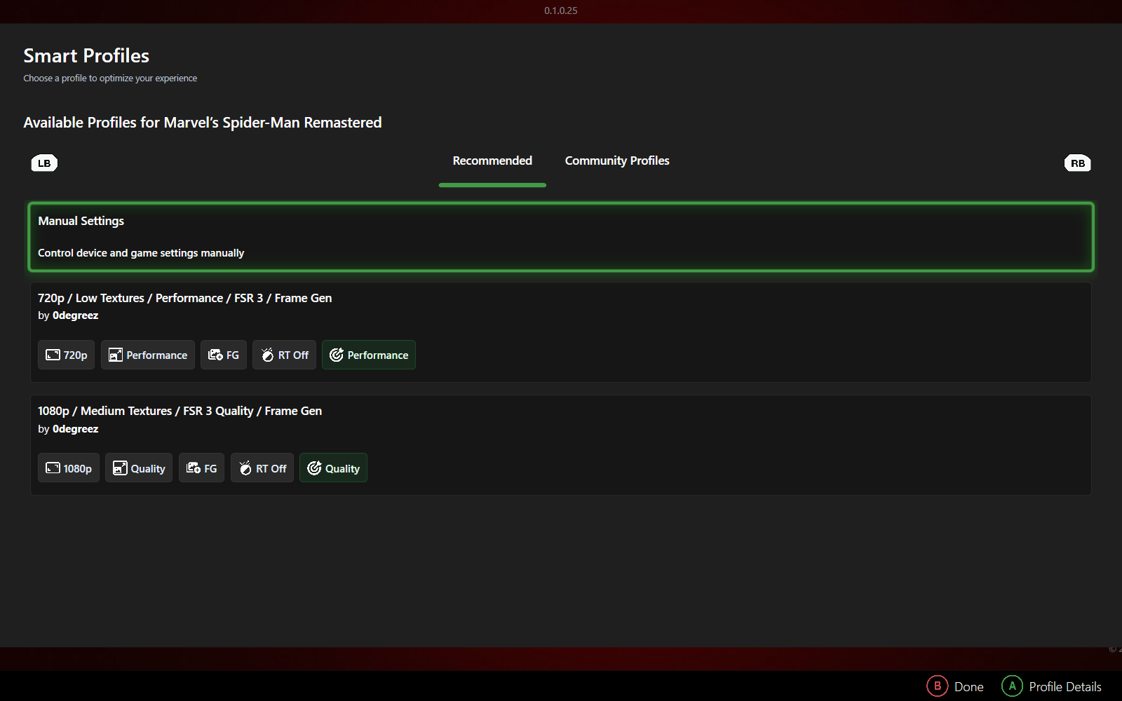Open Profile Details

(1065, 687)
